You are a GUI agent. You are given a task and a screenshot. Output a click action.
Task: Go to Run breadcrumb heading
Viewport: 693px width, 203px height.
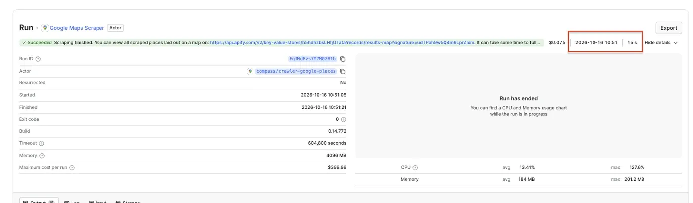[26, 28]
